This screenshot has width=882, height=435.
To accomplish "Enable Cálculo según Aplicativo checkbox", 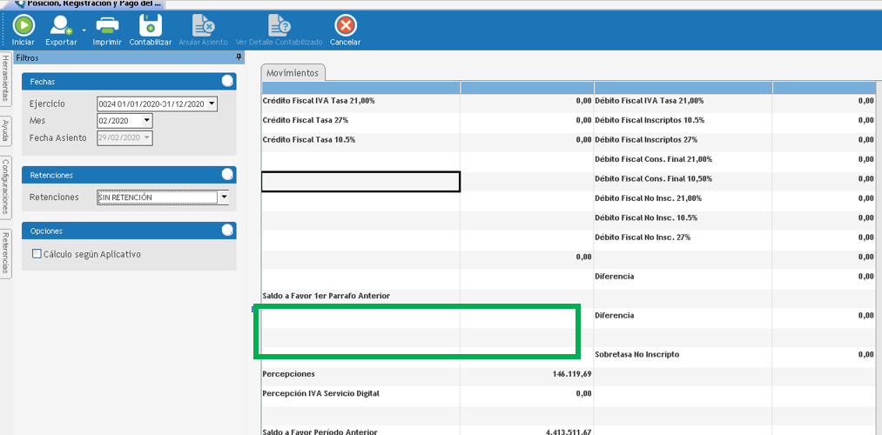I will (37, 254).
